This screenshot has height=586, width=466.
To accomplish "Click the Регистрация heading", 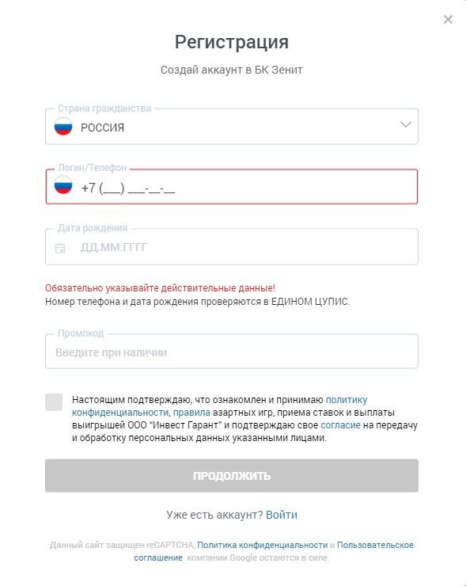I will [x=232, y=41].
